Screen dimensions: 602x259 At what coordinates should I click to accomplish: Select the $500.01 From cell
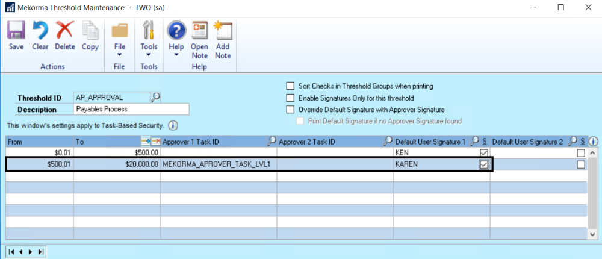40,164
